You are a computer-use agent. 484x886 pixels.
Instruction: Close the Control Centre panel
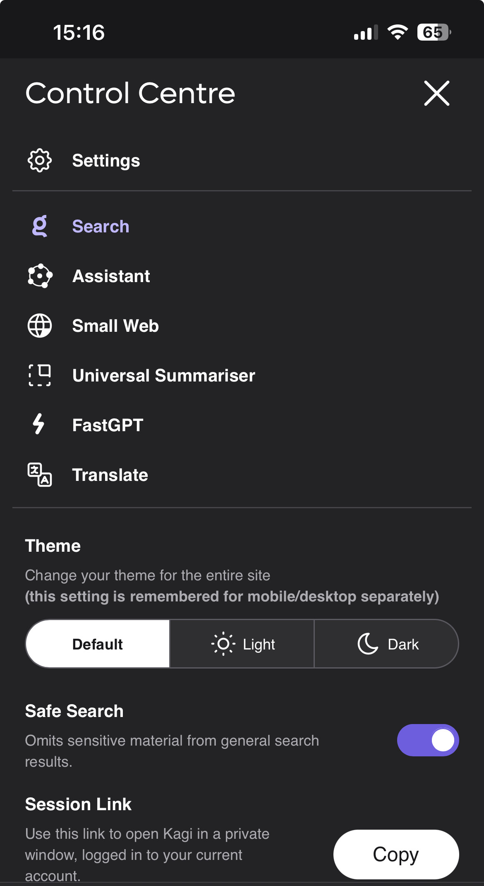436,93
